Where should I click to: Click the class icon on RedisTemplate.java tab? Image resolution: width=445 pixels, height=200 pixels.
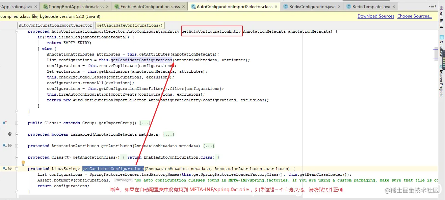click(x=348, y=6)
